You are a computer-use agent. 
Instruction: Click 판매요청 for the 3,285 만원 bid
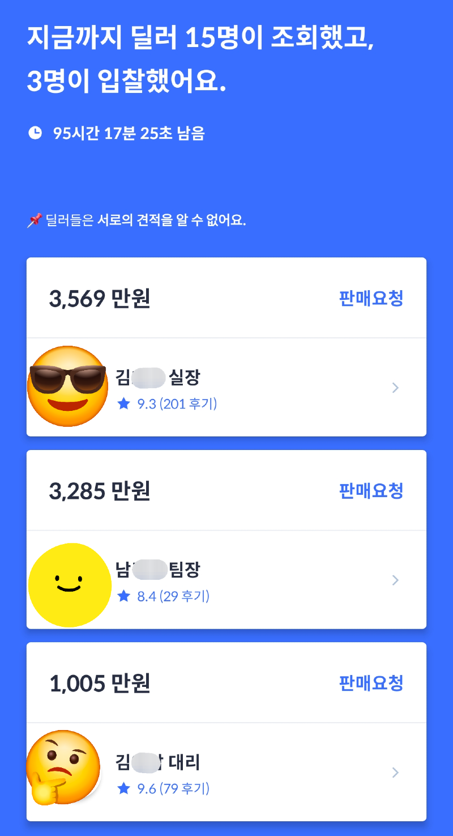371,490
